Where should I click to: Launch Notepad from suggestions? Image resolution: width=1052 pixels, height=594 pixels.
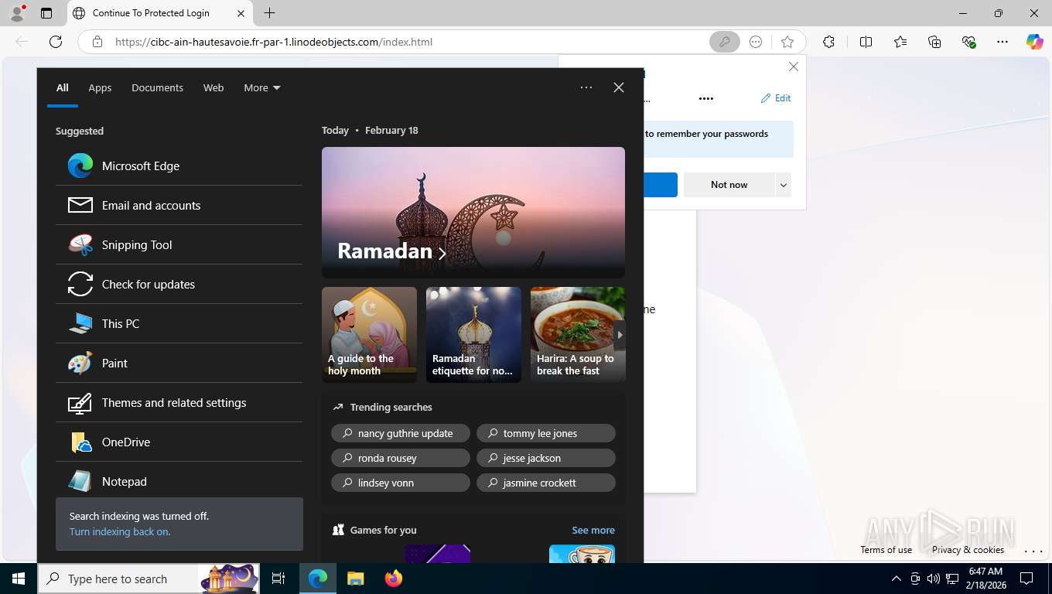click(x=179, y=481)
